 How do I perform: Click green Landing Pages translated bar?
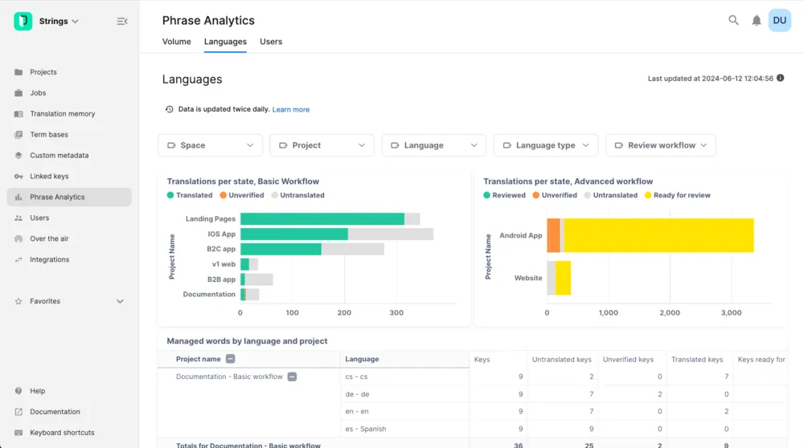(x=322, y=219)
